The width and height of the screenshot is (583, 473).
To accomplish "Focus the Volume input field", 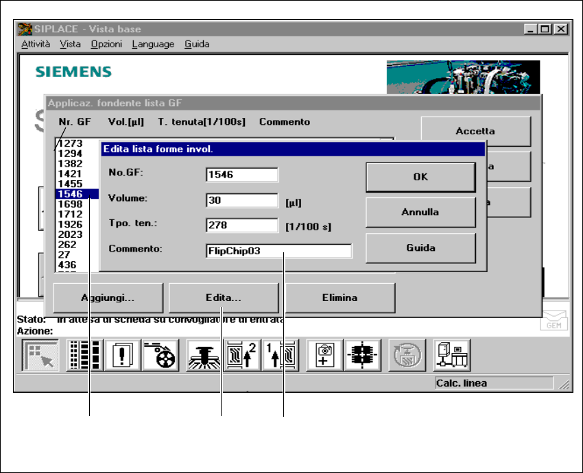I will (241, 201).
